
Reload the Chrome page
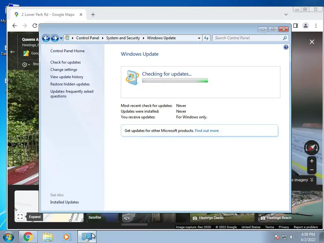click(x=35, y=26)
